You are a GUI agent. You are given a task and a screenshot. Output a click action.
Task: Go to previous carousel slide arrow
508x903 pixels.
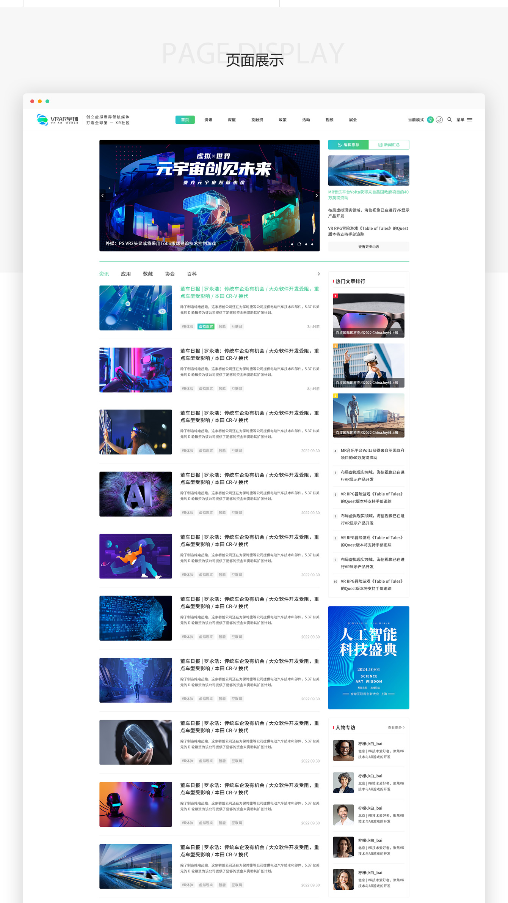click(103, 196)
